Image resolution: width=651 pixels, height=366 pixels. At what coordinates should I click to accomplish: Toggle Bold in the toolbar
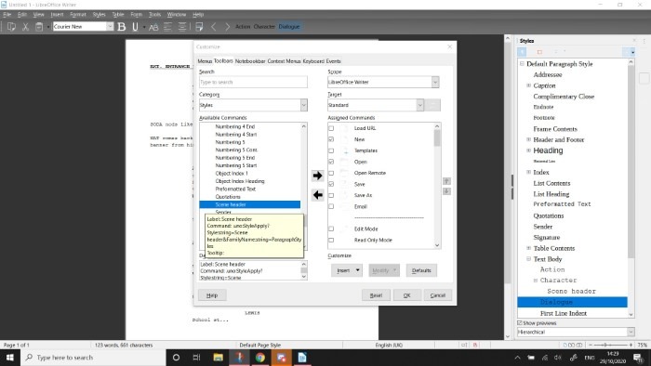[121, 27]
